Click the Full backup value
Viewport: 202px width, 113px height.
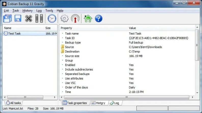pos(136,42)
